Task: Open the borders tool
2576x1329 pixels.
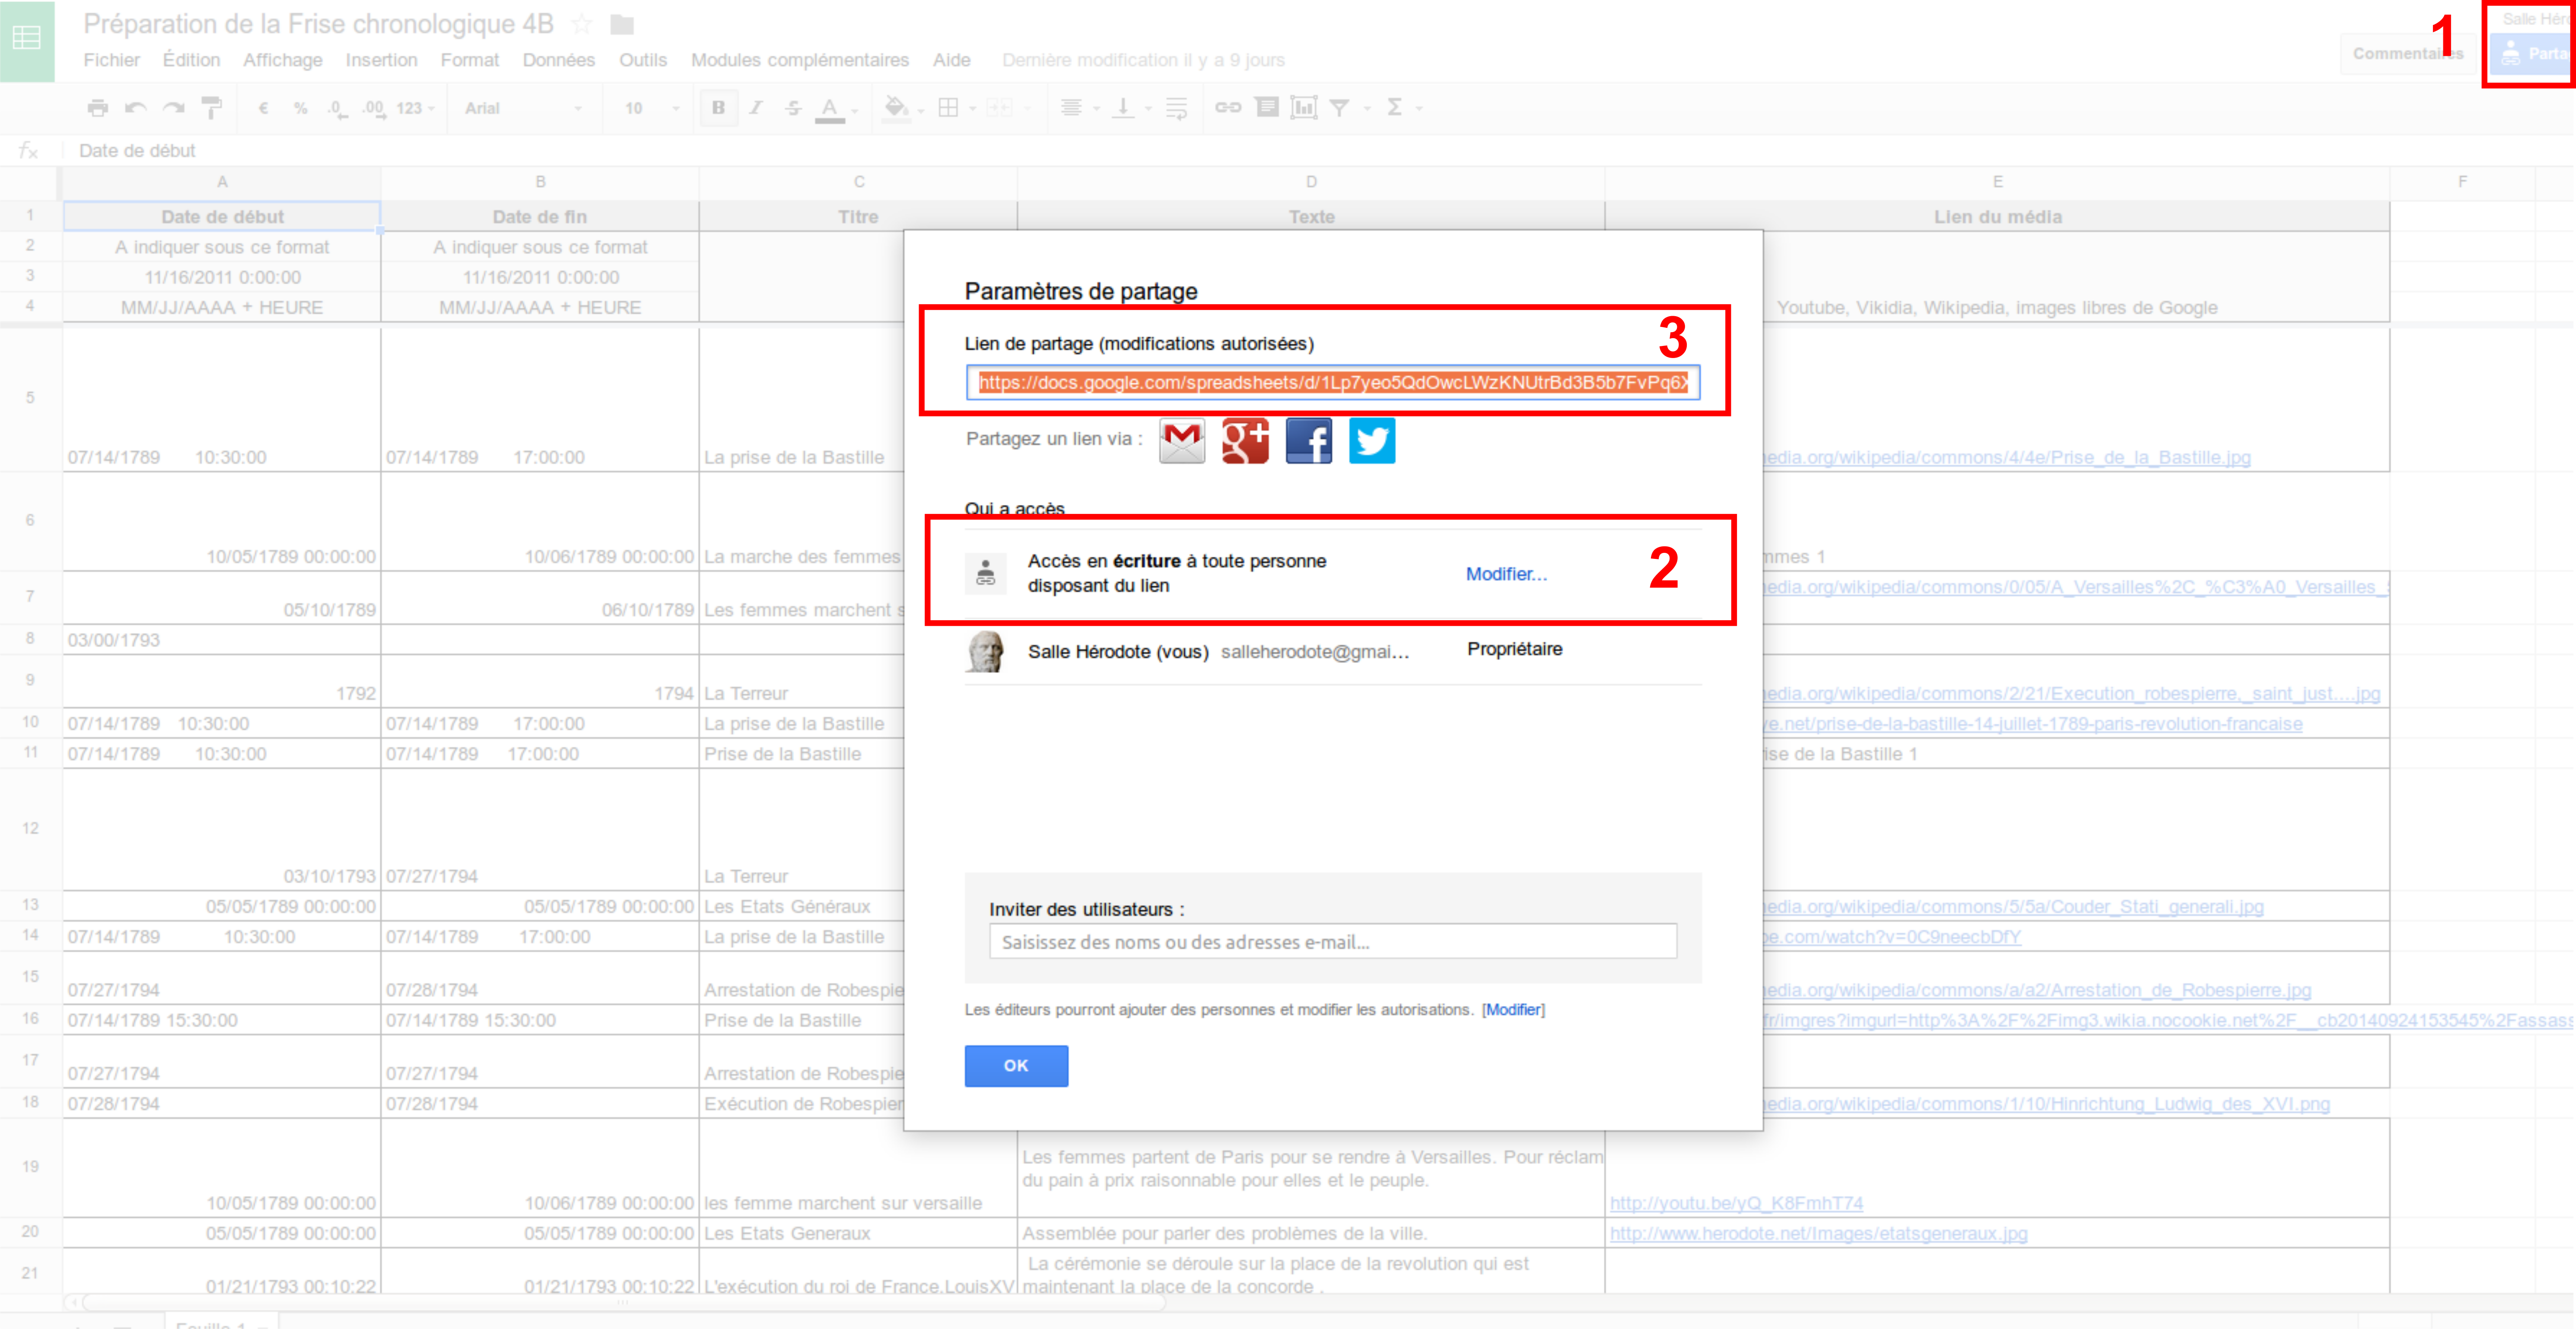Action: tap(948, 108)
